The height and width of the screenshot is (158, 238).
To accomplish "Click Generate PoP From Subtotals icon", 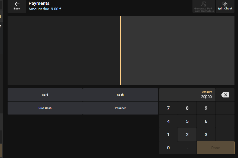I will pos(204,4).
